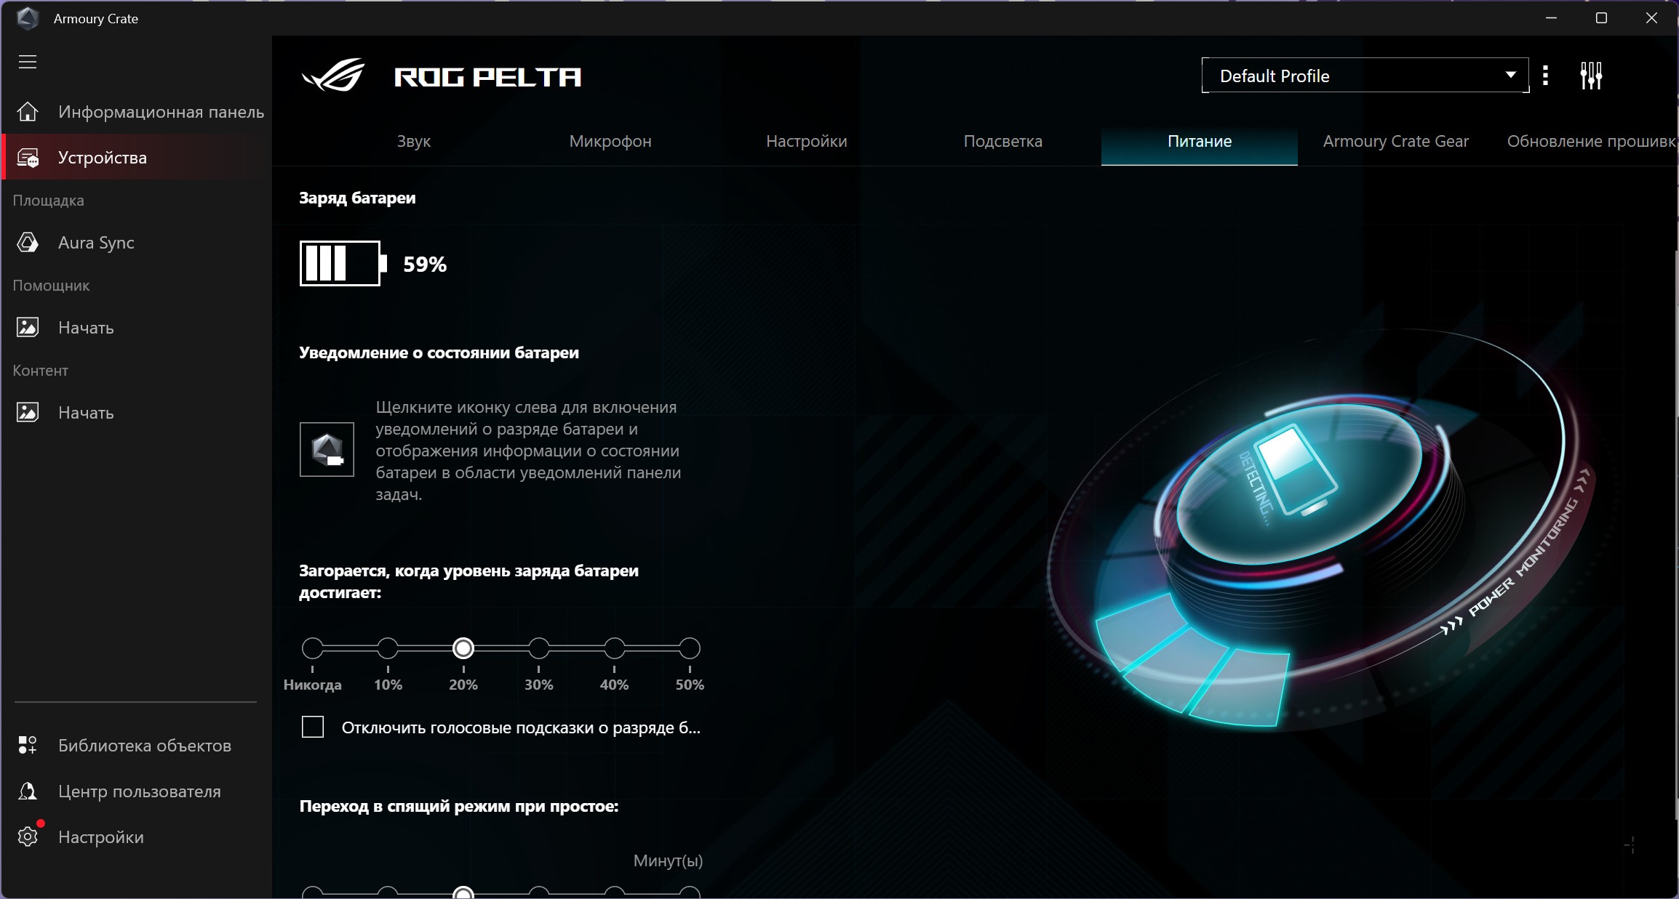Click the Переход в спящий режим при простое heading
The height and width of the screenshot is (899, 1679).
pyautogui.click(x=459, y=806)
